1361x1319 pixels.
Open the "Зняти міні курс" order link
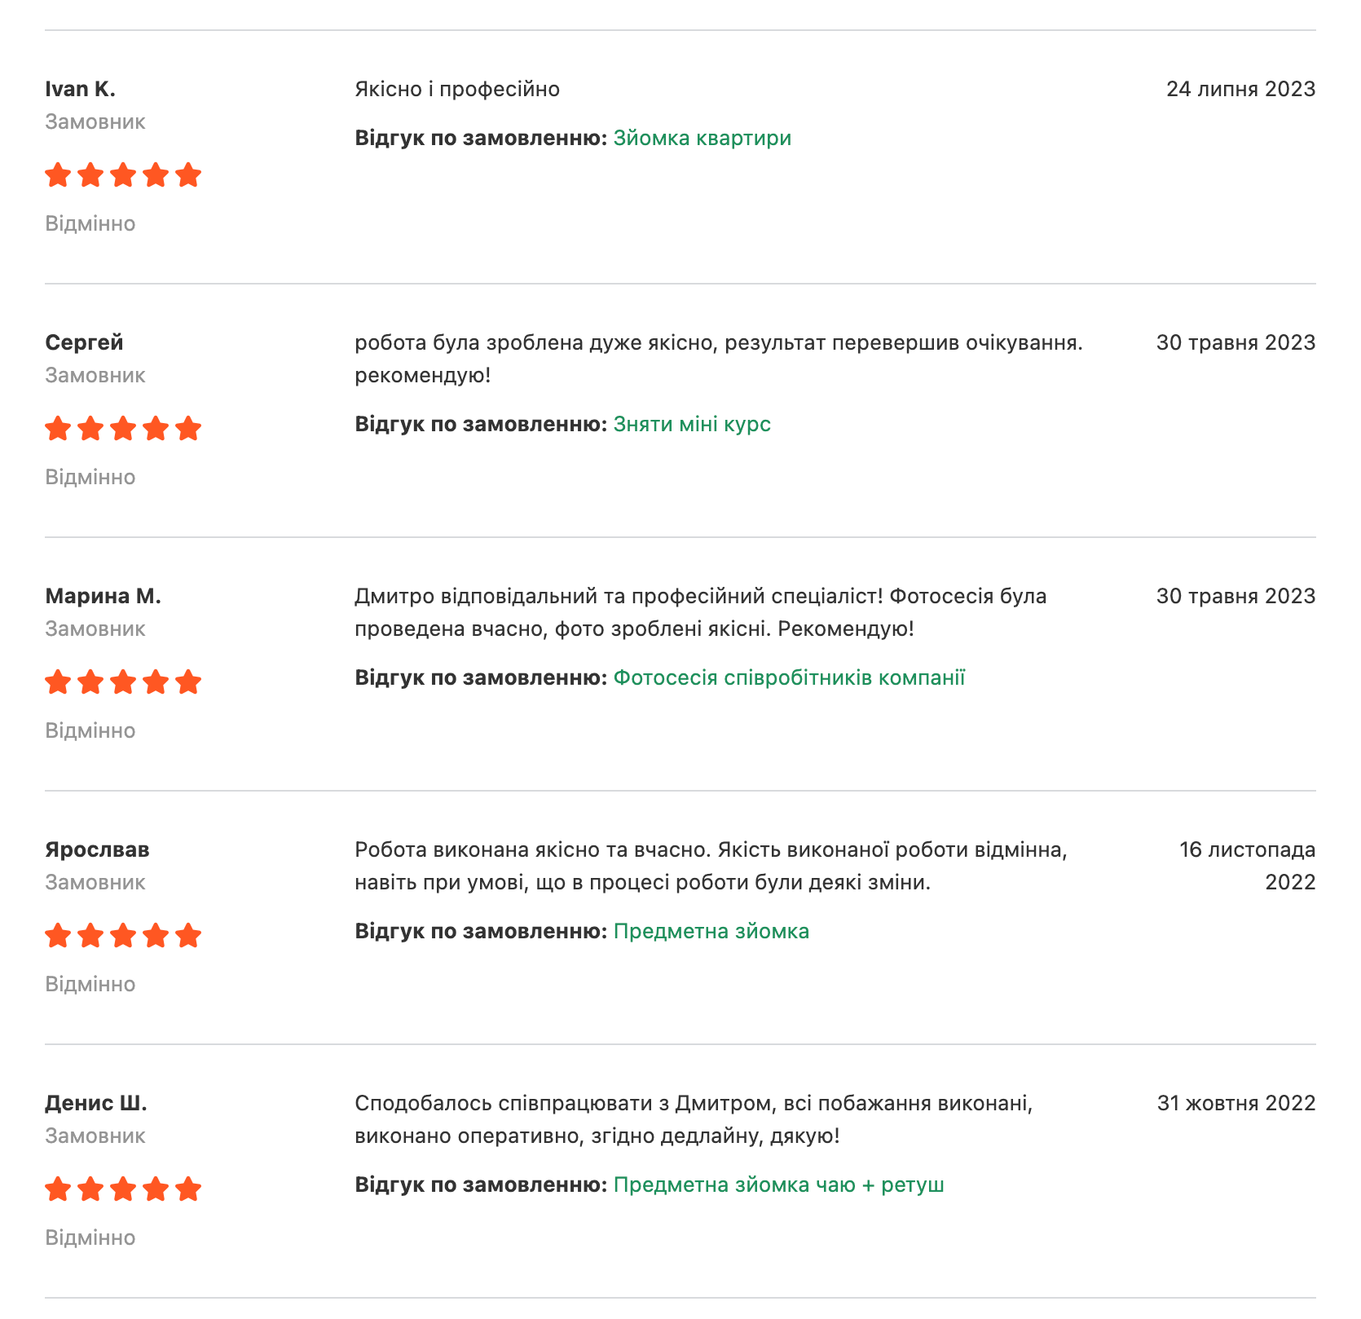(692, 424)
